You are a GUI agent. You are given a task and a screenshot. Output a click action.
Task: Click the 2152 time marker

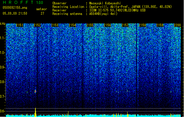tap(37, 25)
